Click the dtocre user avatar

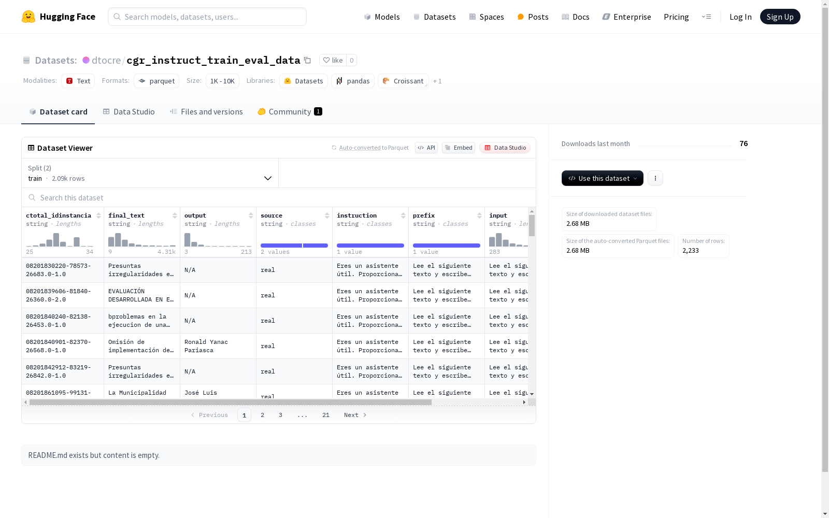(86, 60)
